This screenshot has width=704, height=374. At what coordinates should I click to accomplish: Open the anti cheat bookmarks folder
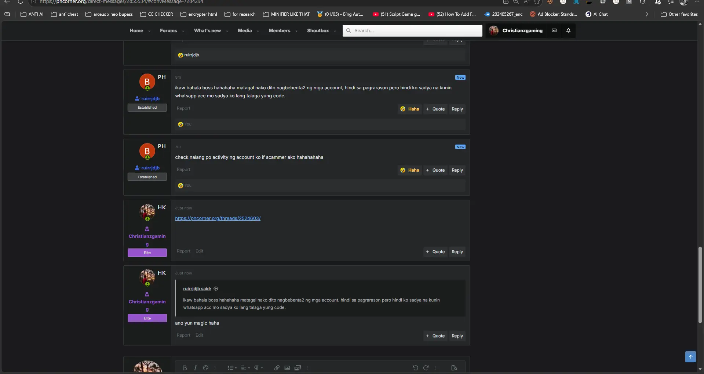click(65, 14)
